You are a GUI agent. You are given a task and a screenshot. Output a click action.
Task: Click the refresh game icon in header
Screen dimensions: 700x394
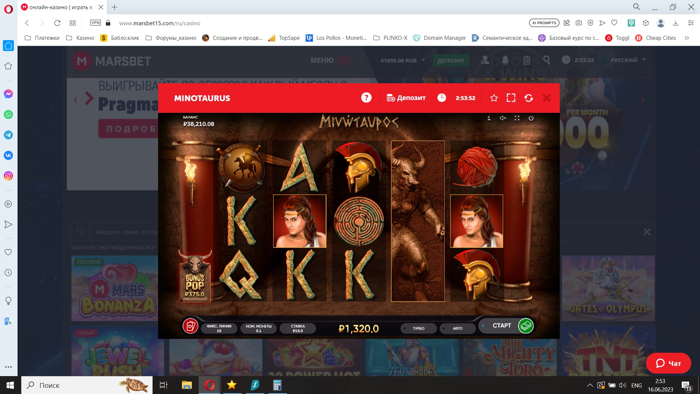(x=528, y=98)
